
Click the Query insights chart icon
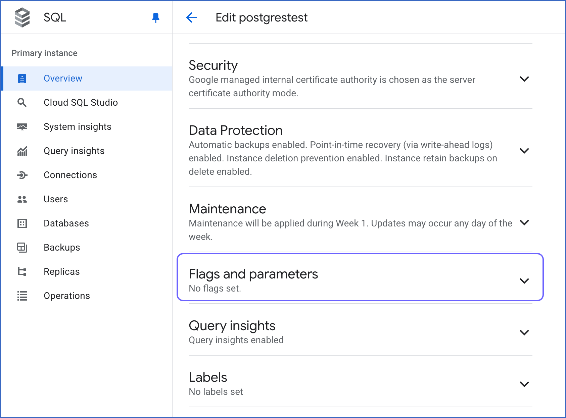pos(22,151)
